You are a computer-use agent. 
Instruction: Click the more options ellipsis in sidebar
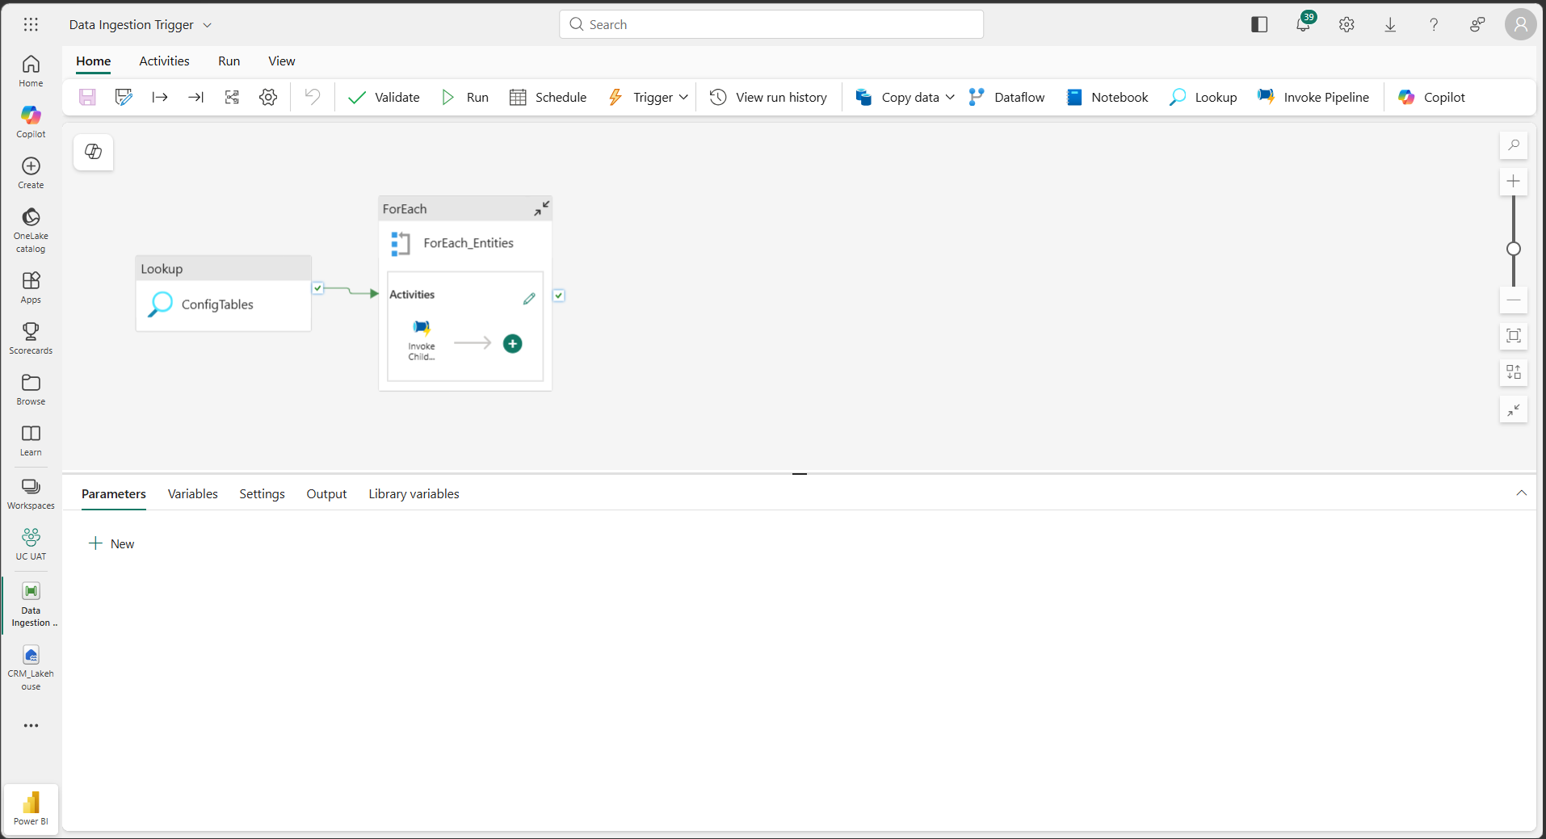[x=31, y=725]
